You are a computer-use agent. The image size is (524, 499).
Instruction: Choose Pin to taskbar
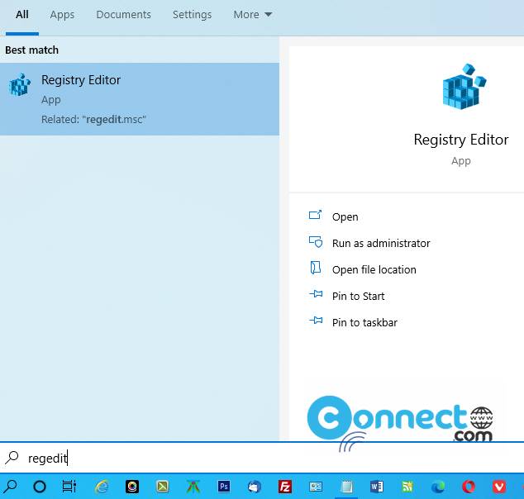click(x=364, y=322)
